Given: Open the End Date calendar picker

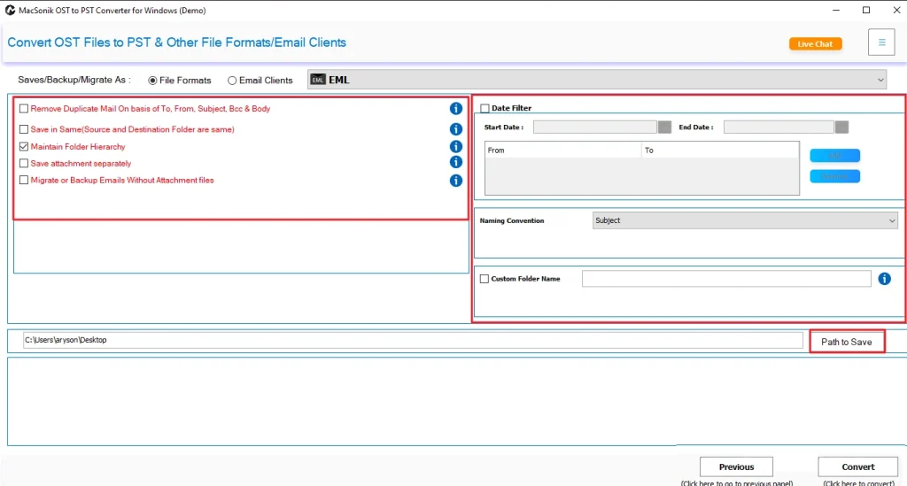Looking at the screenshot, I should (x=841, y=127).
